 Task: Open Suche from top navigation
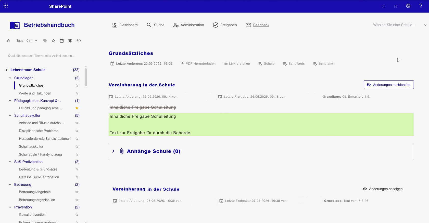pos(156,25)
